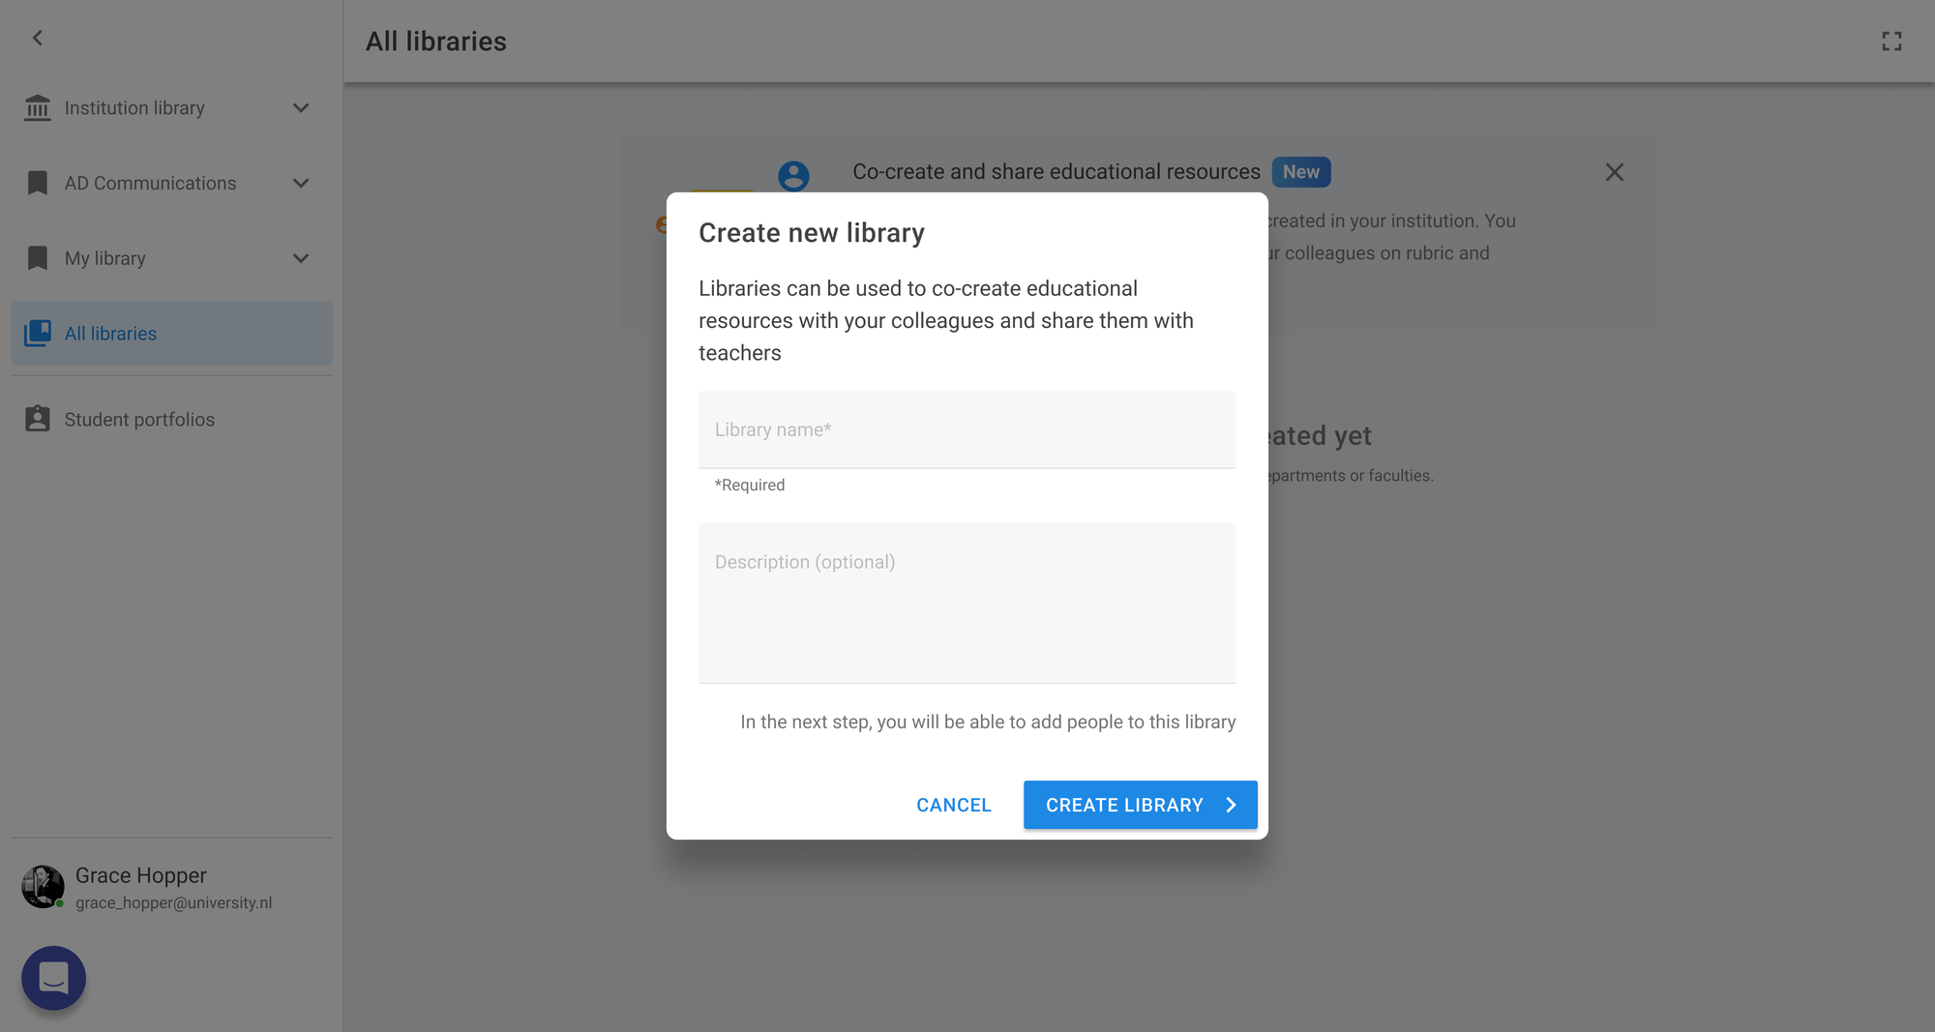Expand the My library chevron
This screenshot has width=1935, height=1032.
(301, 258)
